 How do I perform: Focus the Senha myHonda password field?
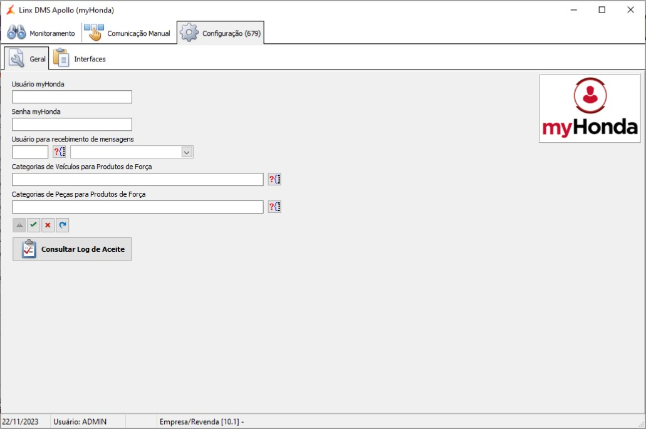click(x=72, y=125)
